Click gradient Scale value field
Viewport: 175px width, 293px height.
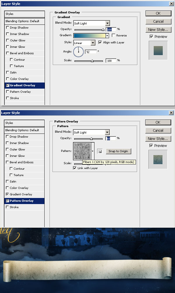coord(111,61)
